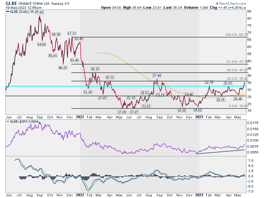Click the 0.0%: 16.84 Fibonacci label

239,106
